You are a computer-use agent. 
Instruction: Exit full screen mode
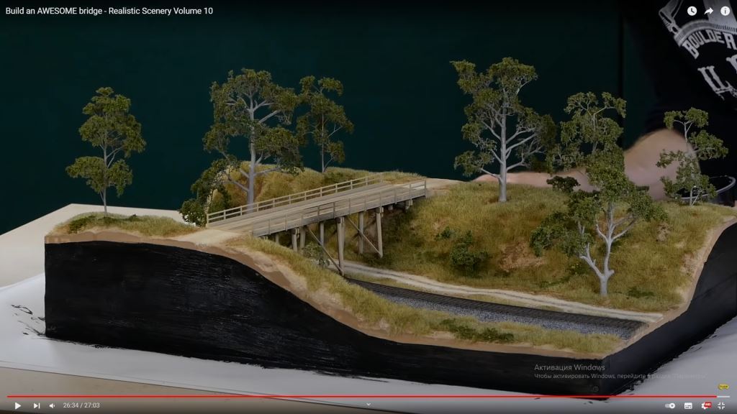pyautogui.click(x=721, y=405)
